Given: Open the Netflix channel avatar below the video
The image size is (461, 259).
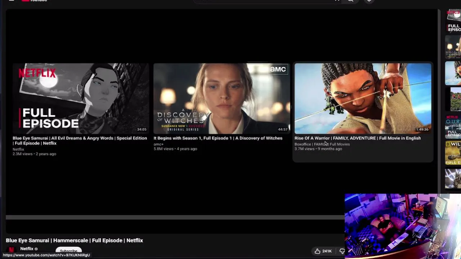Looking at the screenshot, I should [x=12, y=249].
